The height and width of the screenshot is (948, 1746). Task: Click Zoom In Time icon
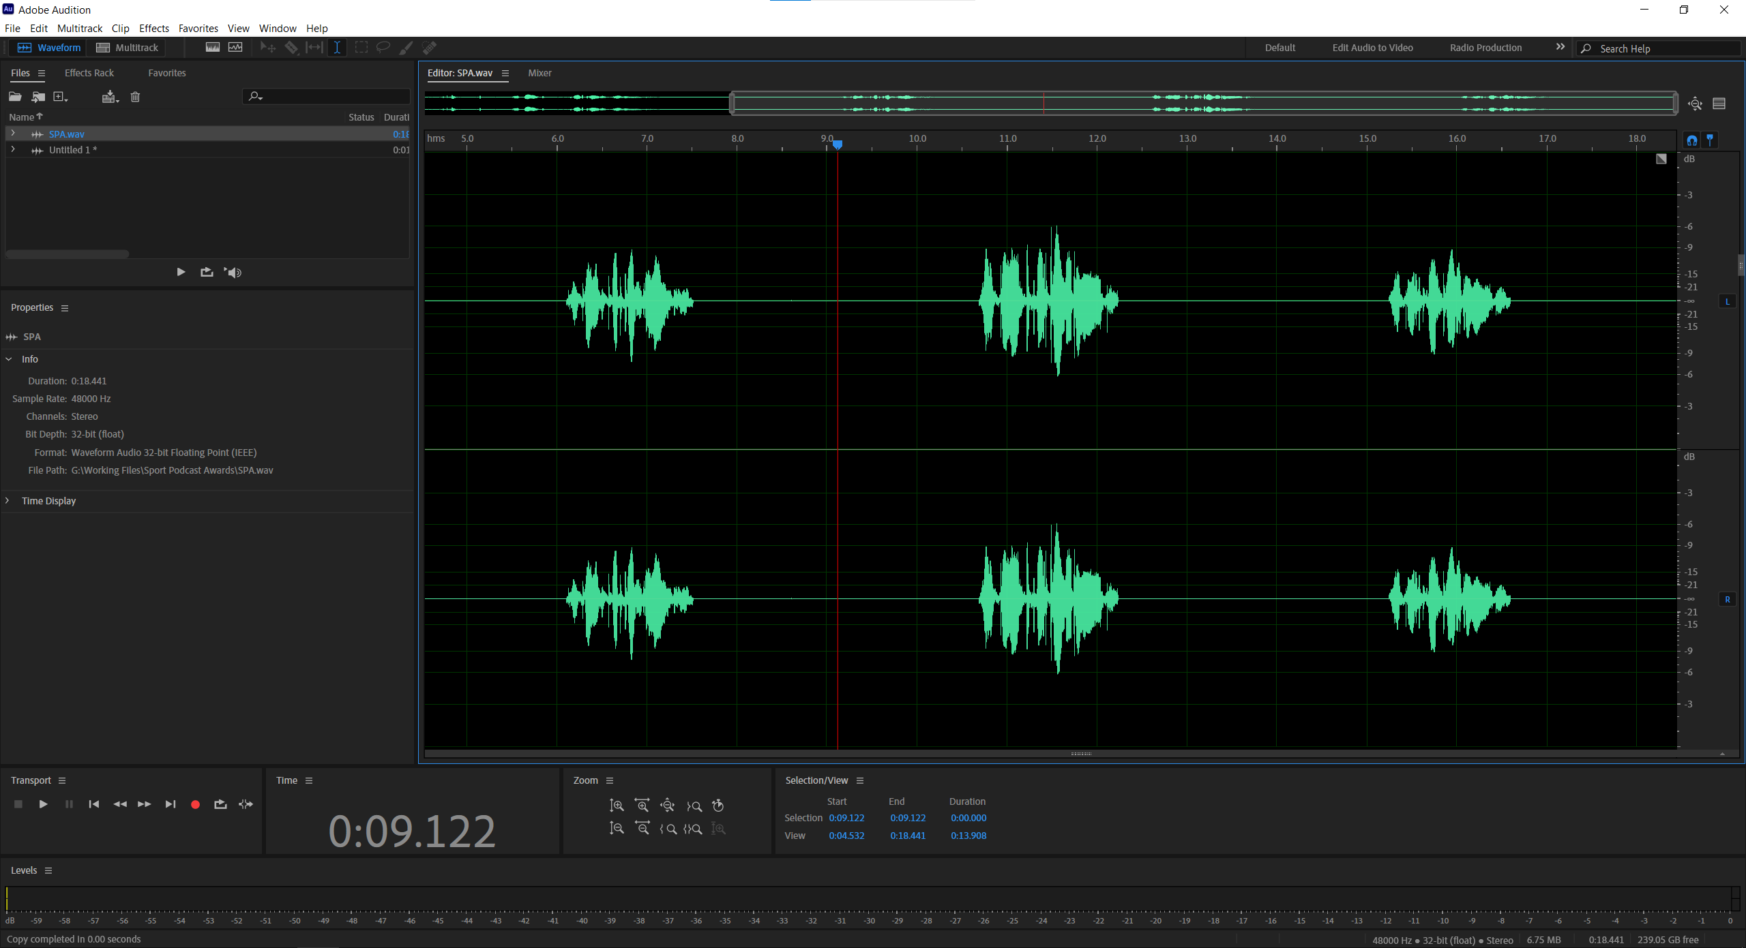642,806
